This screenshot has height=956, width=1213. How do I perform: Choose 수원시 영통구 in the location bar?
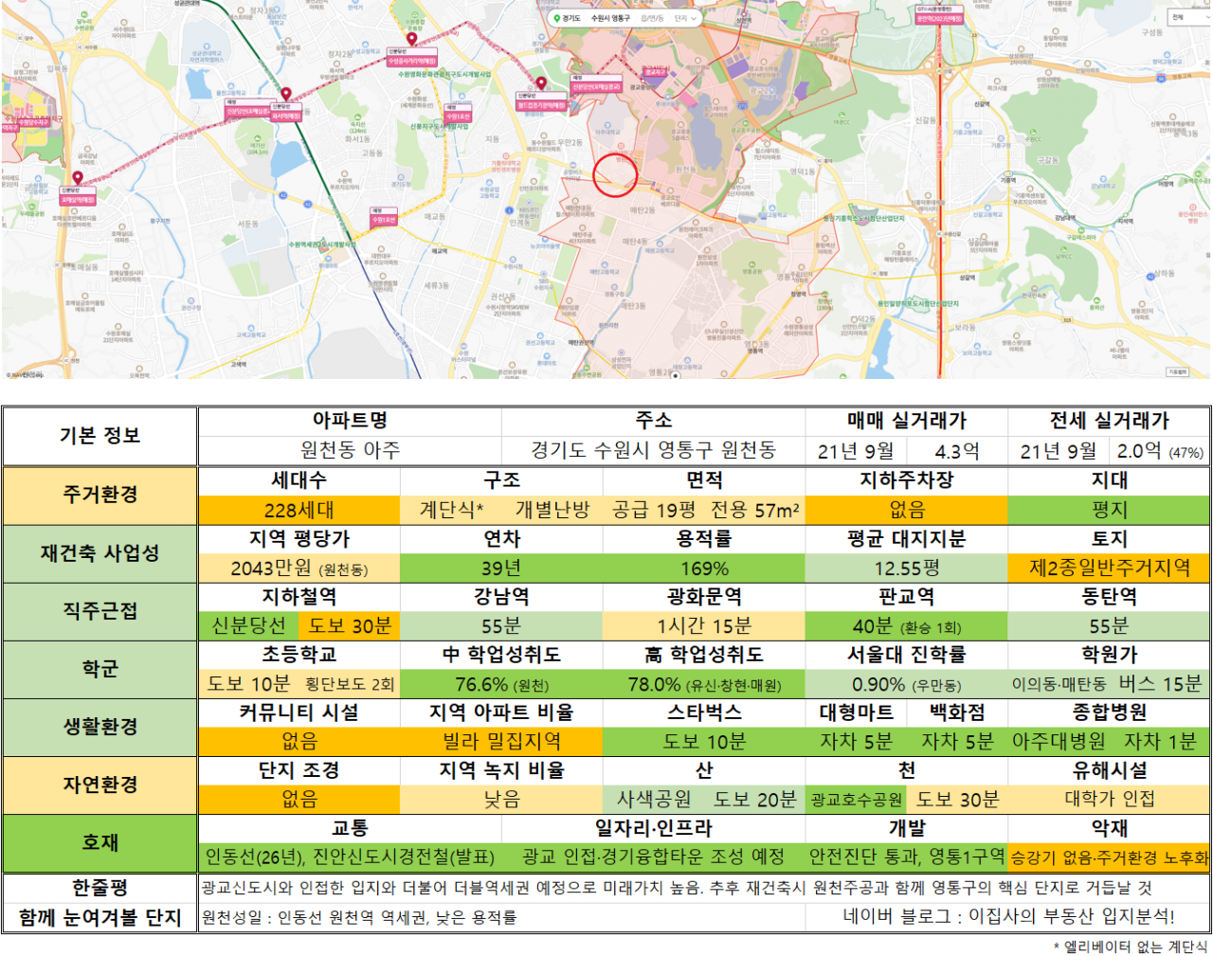click(610, 18)
